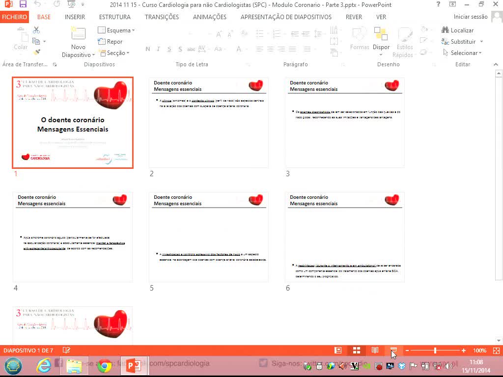
Task: Click the zoom in plus button
Action: 464,350
